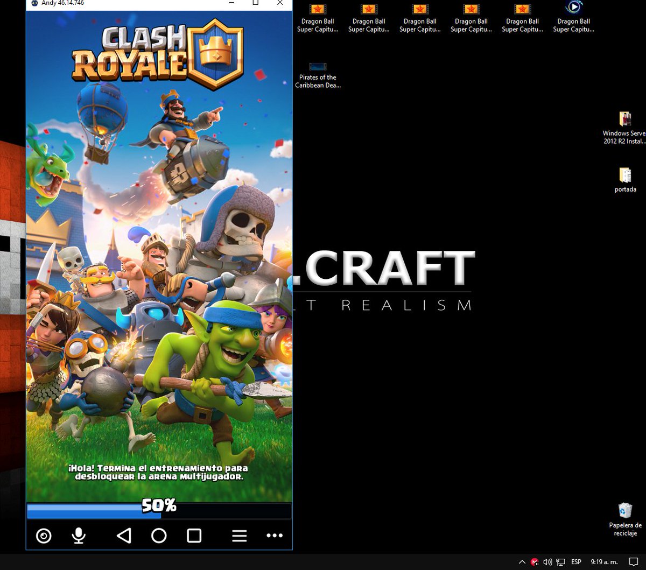This screenshot has height=570, width=646.
Task: Select the Pirates of the Caribbean video file
Action: point(318,75)
